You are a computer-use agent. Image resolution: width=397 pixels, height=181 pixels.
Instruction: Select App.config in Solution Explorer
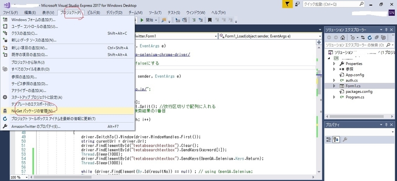point(355,75)
